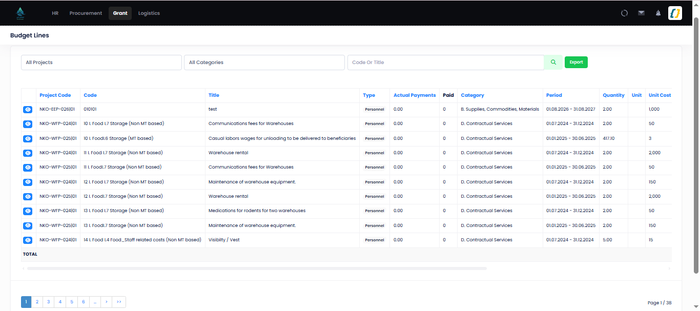
Task: Click the page vertical scrollbar
Action: coord(696,144)
